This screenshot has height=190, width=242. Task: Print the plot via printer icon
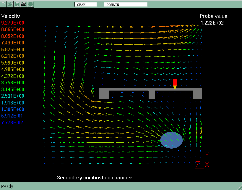(24, 4)
